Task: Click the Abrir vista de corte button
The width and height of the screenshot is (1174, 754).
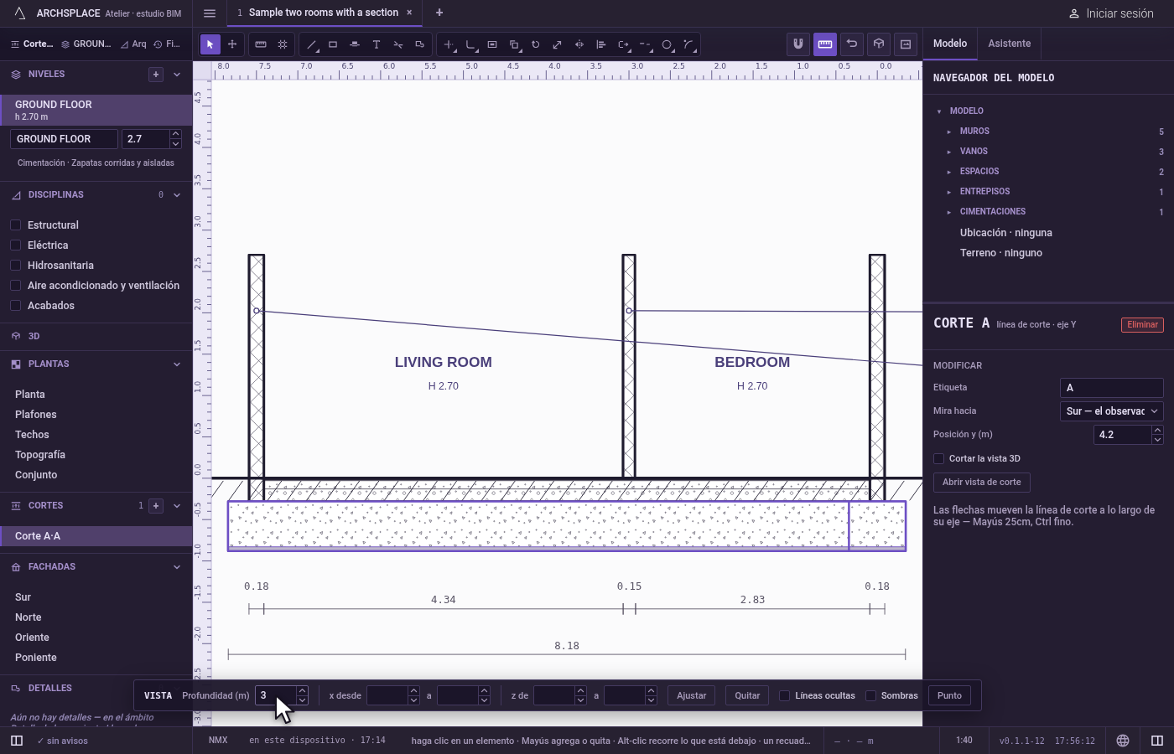Action: click(x=982, y=483)
